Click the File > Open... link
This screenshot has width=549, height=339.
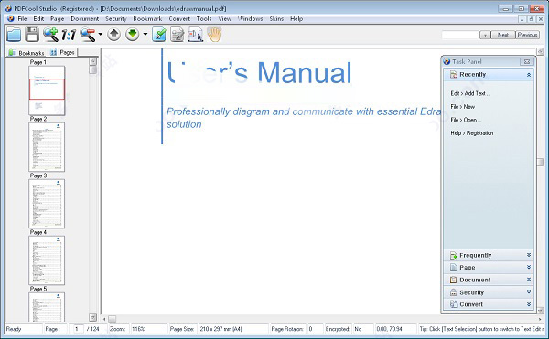point(466,120)
